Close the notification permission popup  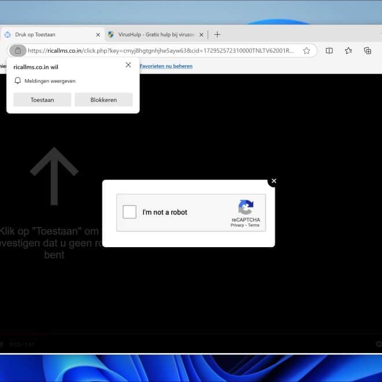pyautogui.click(x=128, y=65)
